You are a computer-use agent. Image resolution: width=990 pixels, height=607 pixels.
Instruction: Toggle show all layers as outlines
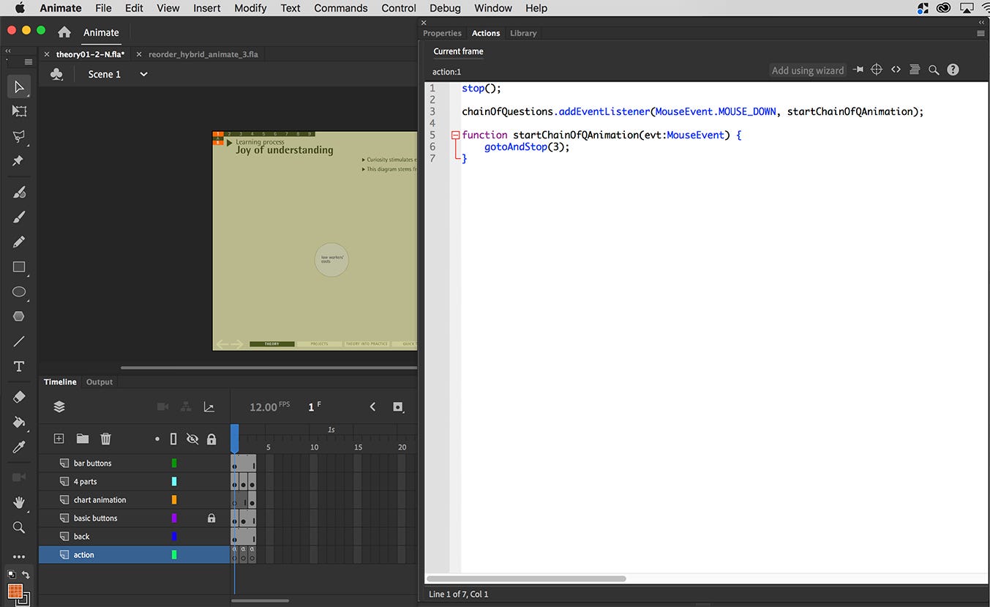[x=173, y=439]
